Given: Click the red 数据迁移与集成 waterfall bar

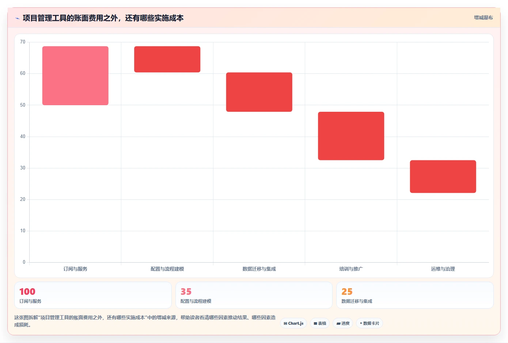Looking at the screenshot, I should pos(259,92).
